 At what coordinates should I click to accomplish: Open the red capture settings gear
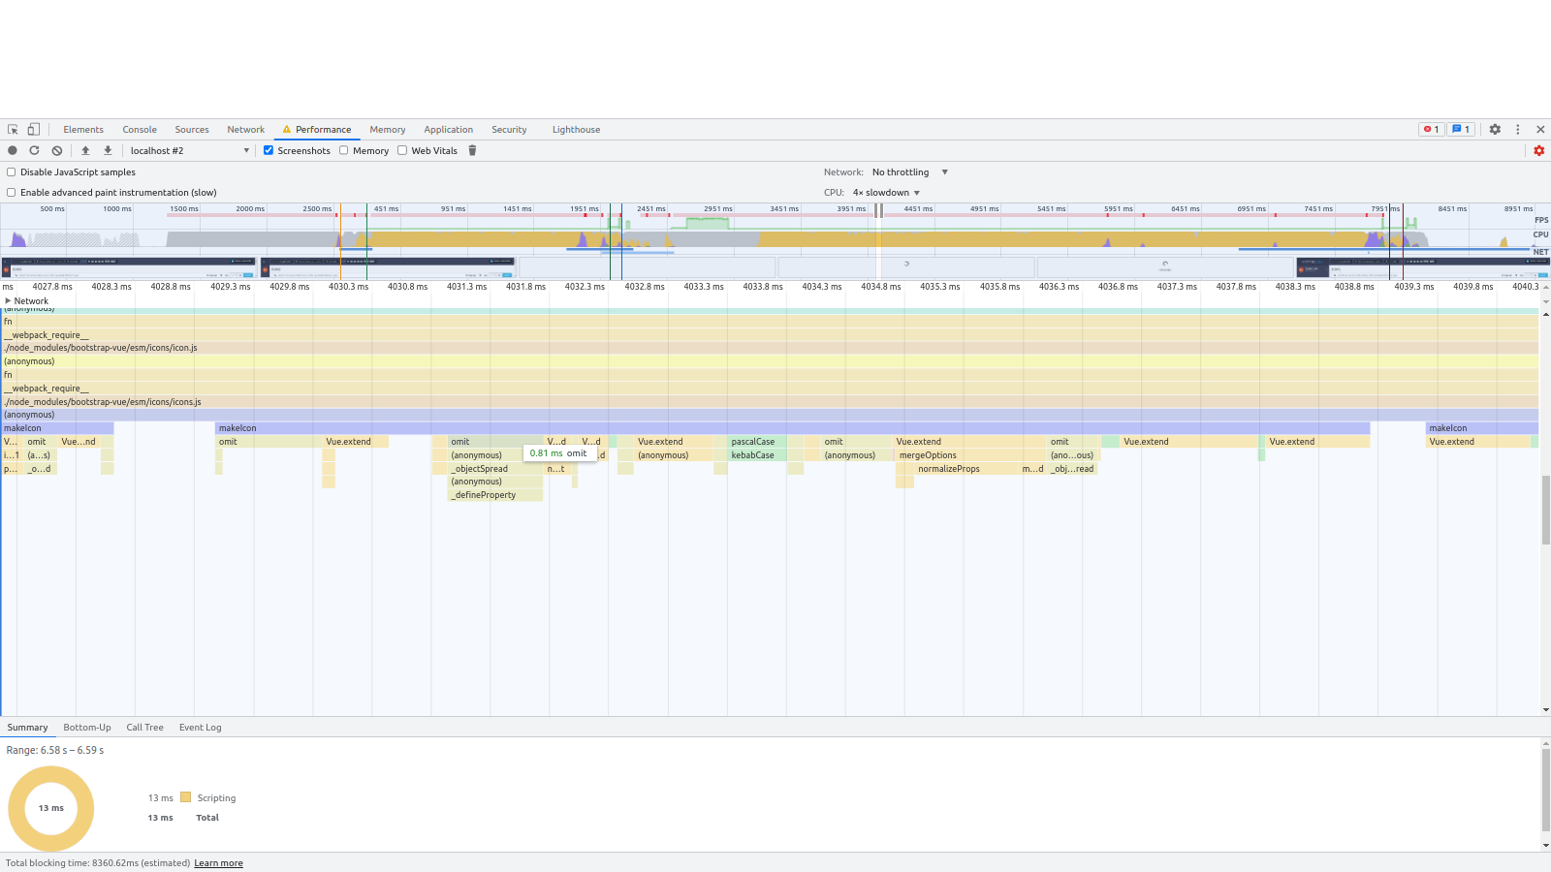(1539, 151)
